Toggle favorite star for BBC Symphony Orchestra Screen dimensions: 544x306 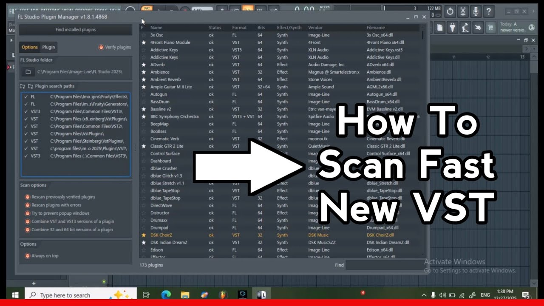pos(144,116)
